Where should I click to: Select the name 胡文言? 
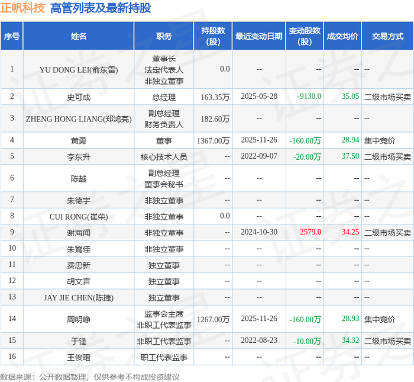coord(79,281)
